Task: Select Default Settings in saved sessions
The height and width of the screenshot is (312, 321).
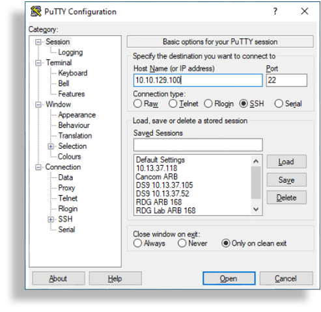Action: point(160,160)
